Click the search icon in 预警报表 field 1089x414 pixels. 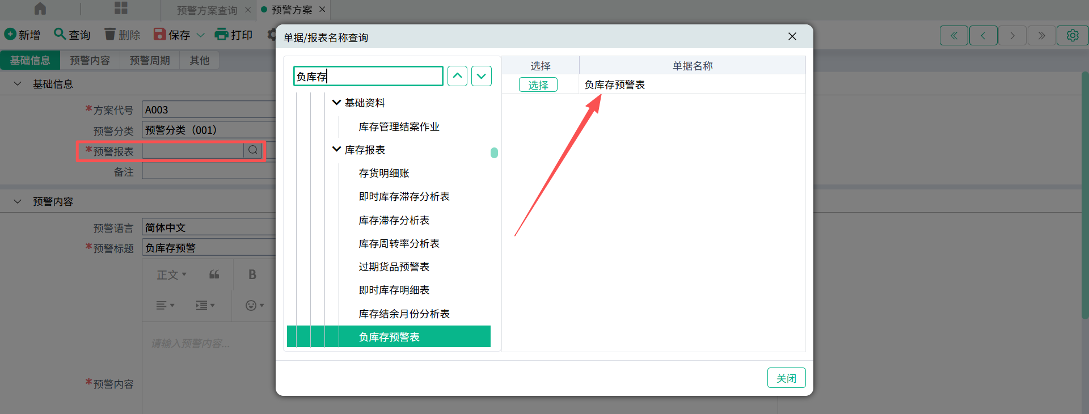[253, 150]
